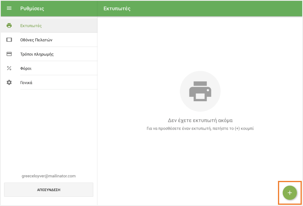Click the green printer icon beside Εκτυπωτές

[x=9, y=25]
